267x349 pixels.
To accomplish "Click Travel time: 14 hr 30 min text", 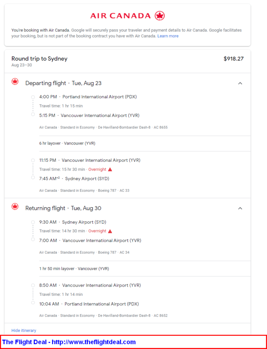I will [x=62, y=231].
